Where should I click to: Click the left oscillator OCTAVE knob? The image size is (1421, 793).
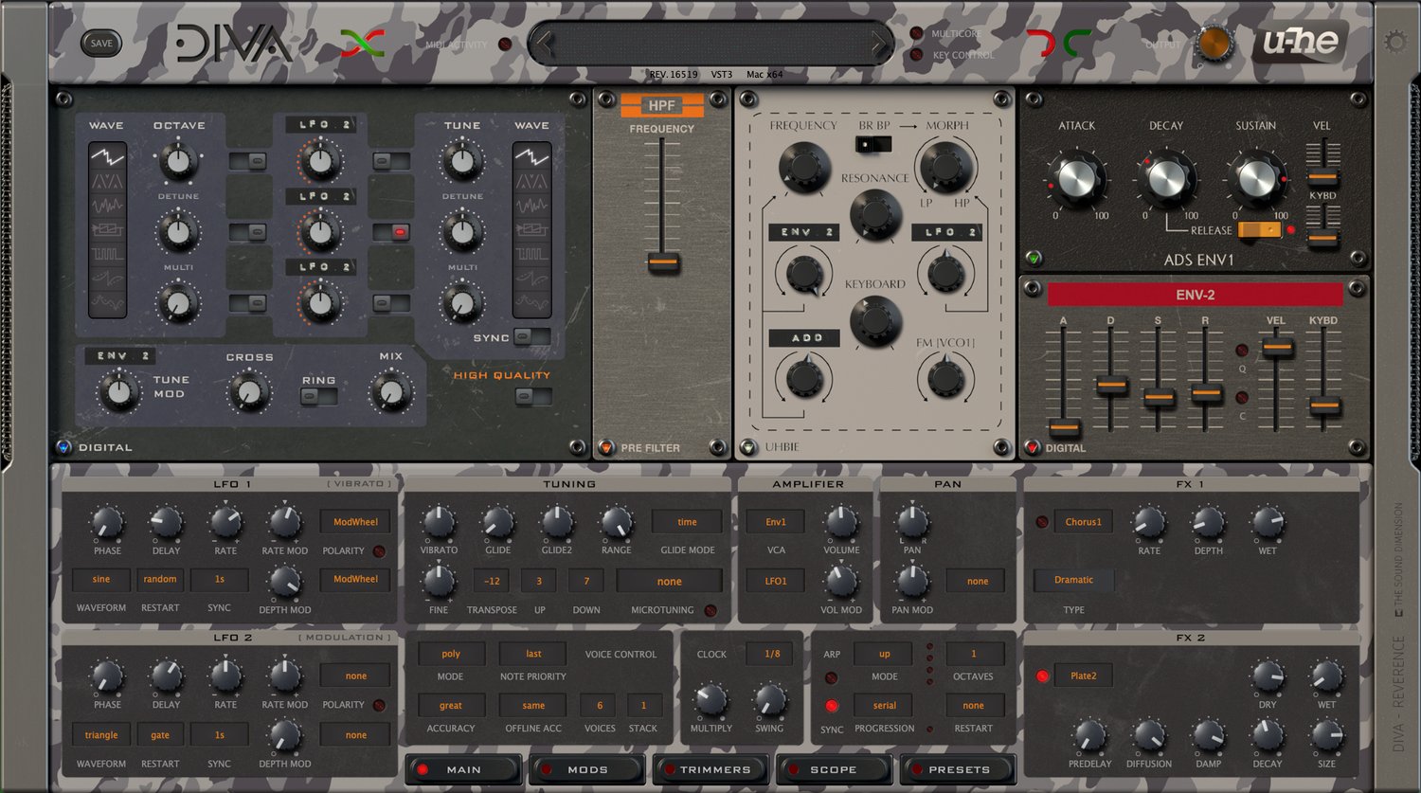point(177,162)
